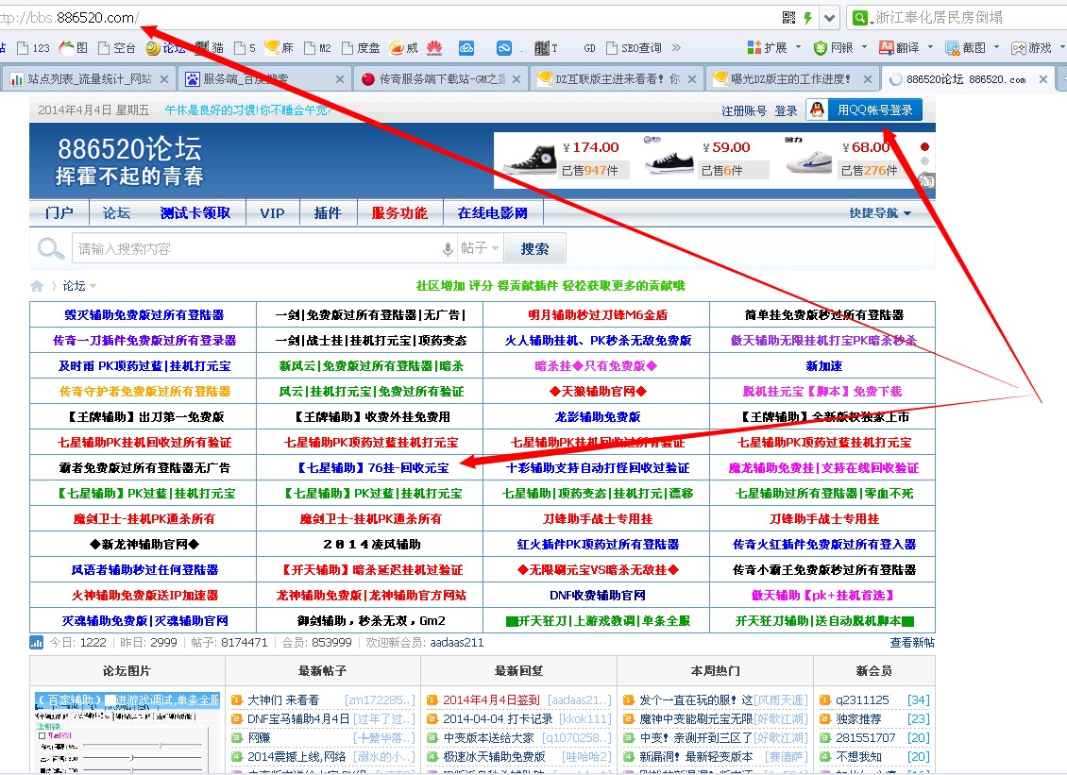Switch to the 站点列表_流量统计 tab

coord(87,79)
